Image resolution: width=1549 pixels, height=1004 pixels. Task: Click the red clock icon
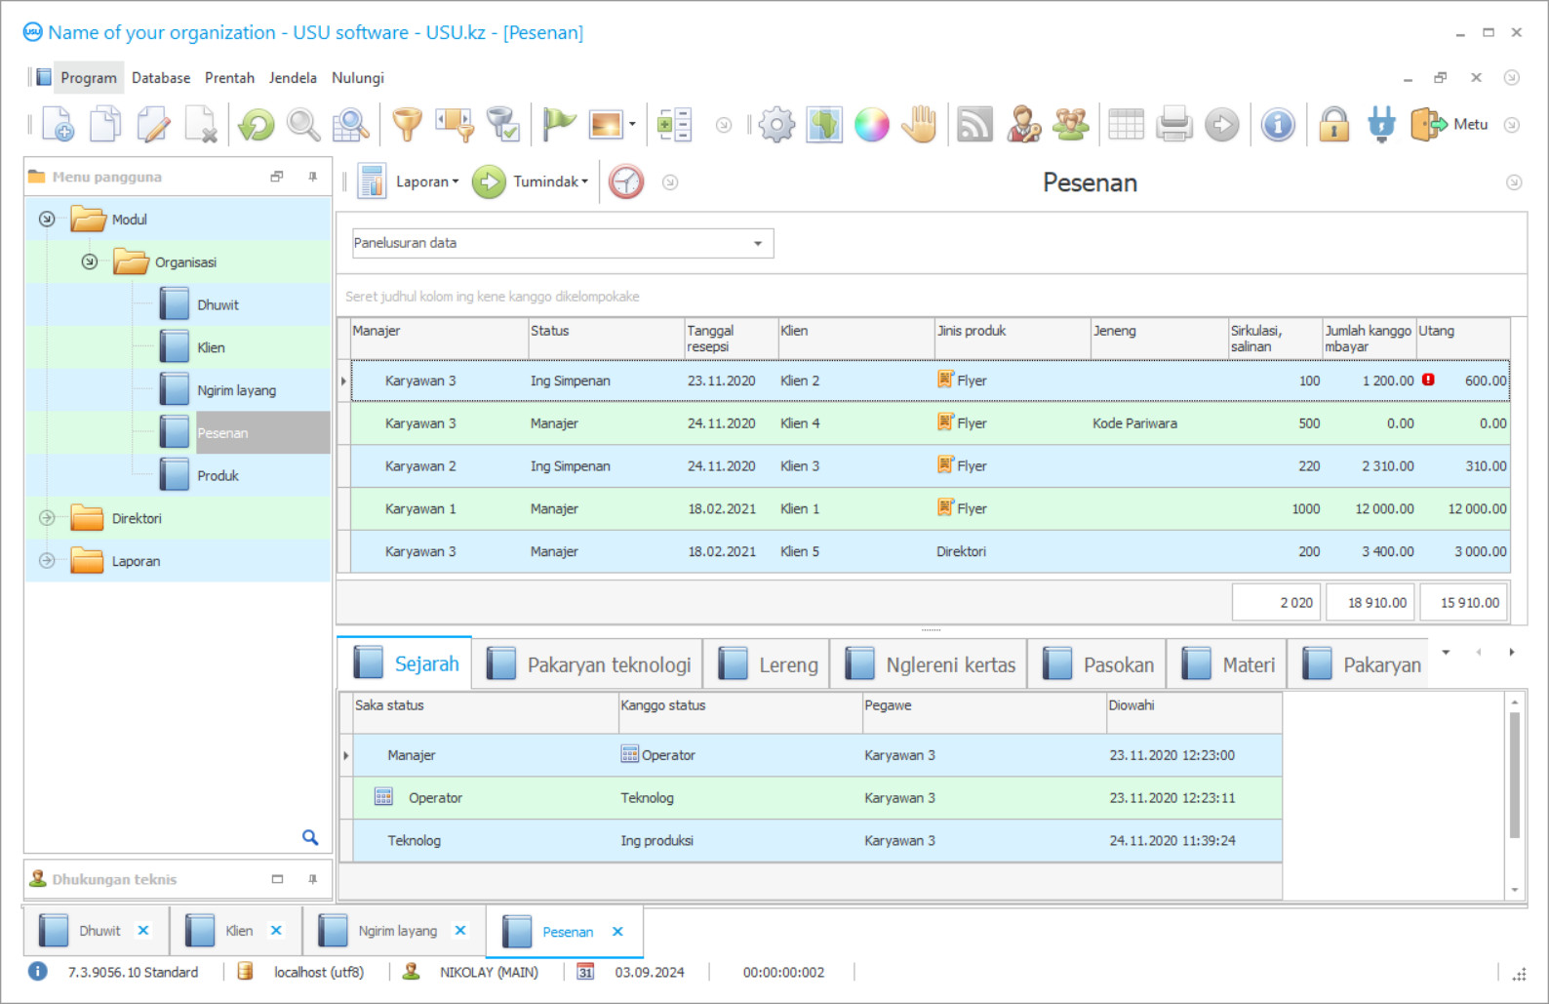(x=626, y=181)
